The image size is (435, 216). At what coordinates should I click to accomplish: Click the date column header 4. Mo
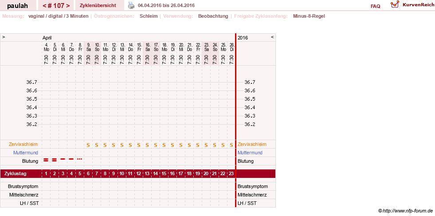pyautogui.click(x=46, y=47)
